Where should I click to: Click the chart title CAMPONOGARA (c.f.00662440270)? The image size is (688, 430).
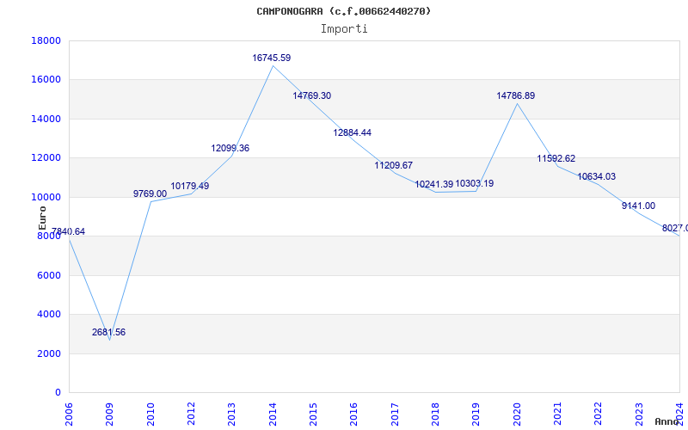(343, 11)
